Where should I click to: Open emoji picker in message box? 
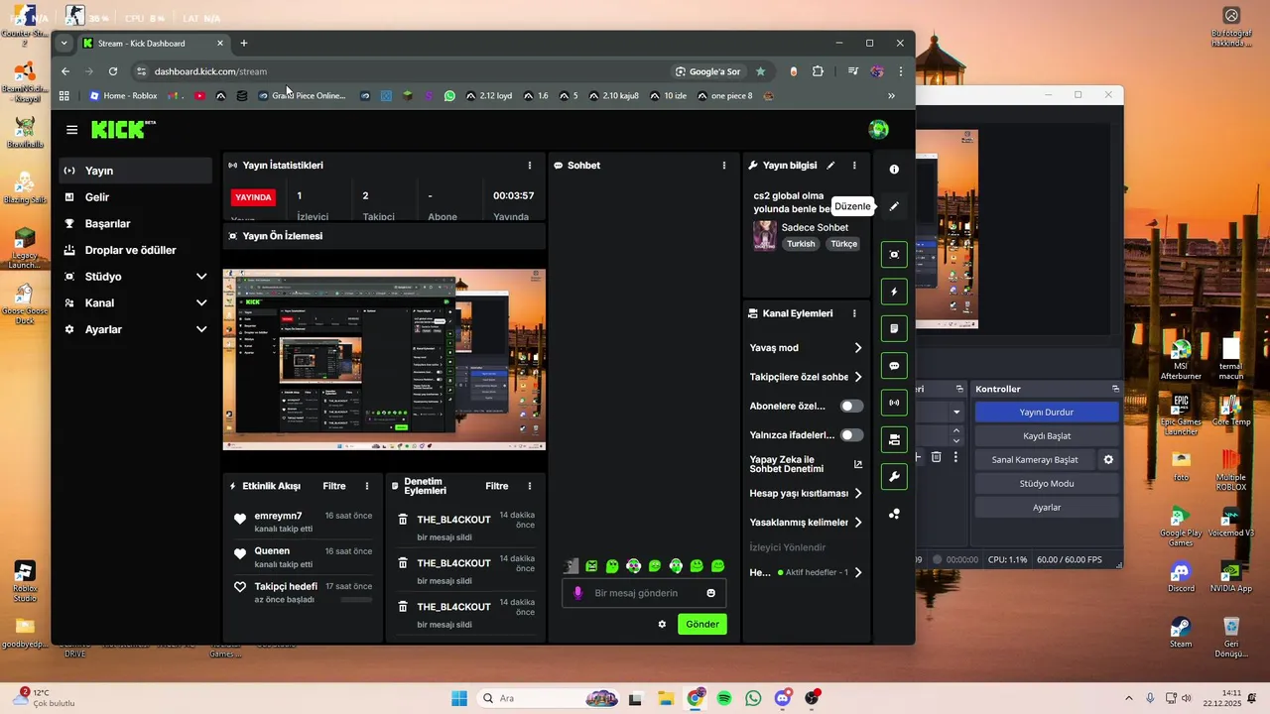point(710,593)
